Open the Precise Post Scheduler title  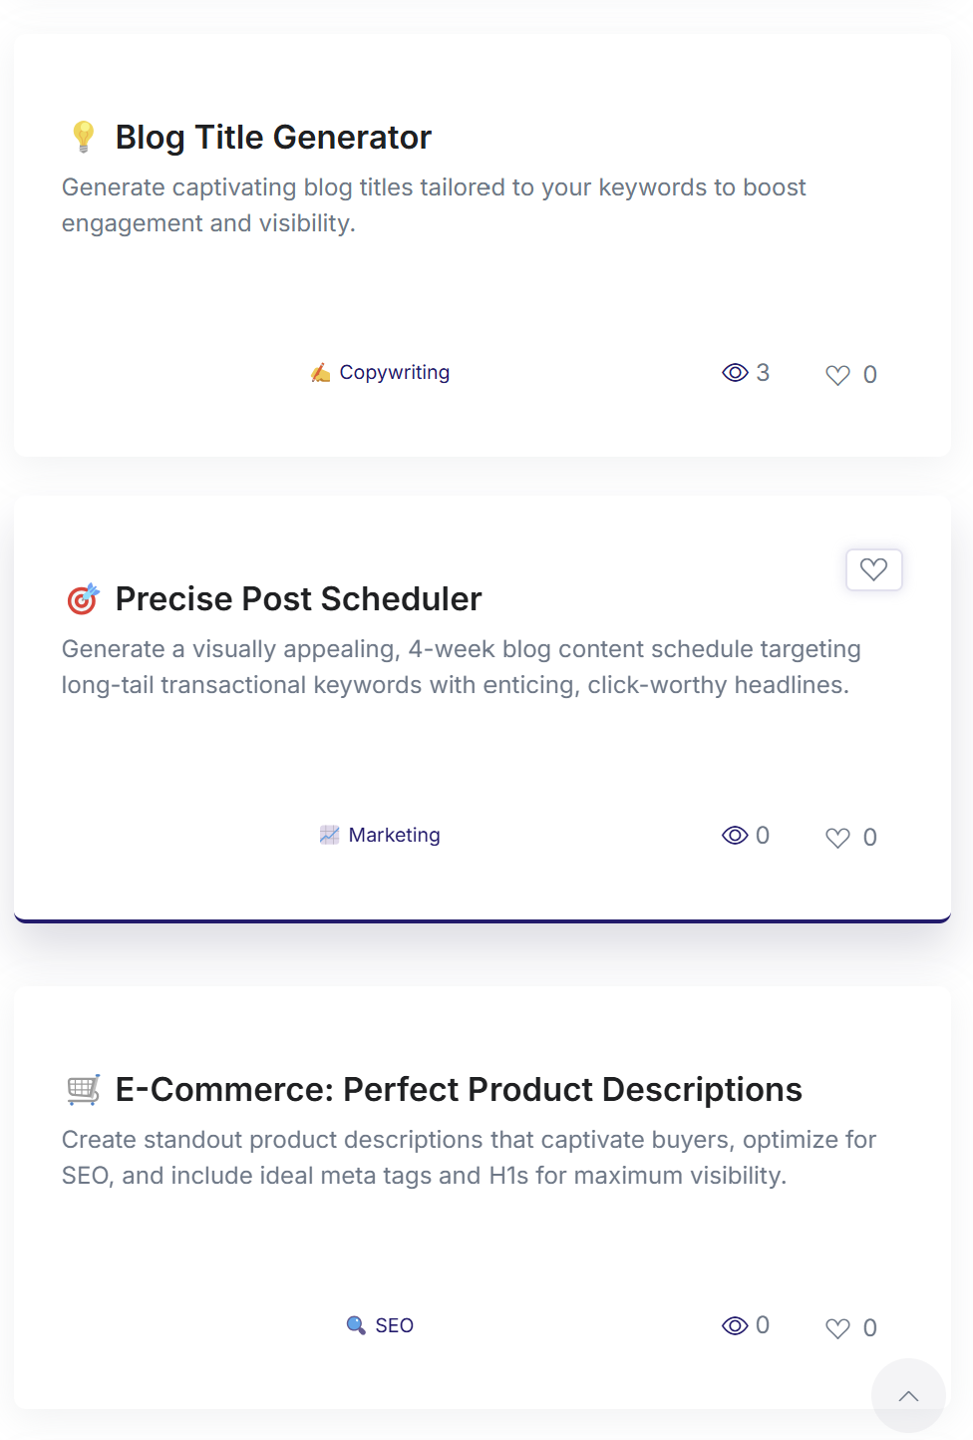coord(298,598)
